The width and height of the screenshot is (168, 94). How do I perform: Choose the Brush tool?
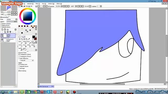(x=29, y=42)
